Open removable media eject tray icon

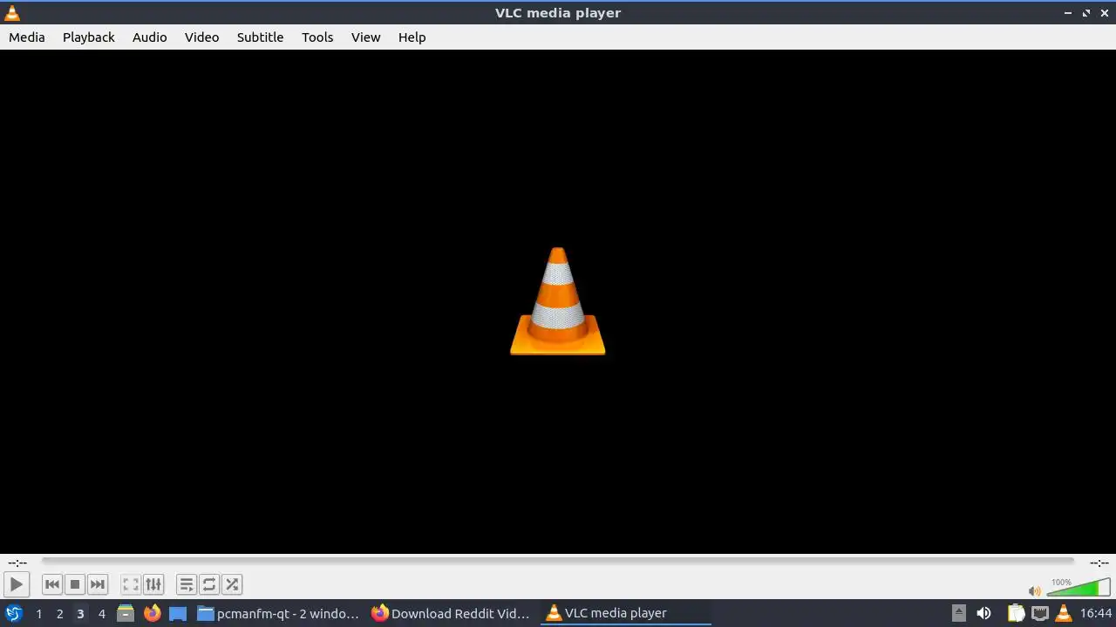click(958, 613)
